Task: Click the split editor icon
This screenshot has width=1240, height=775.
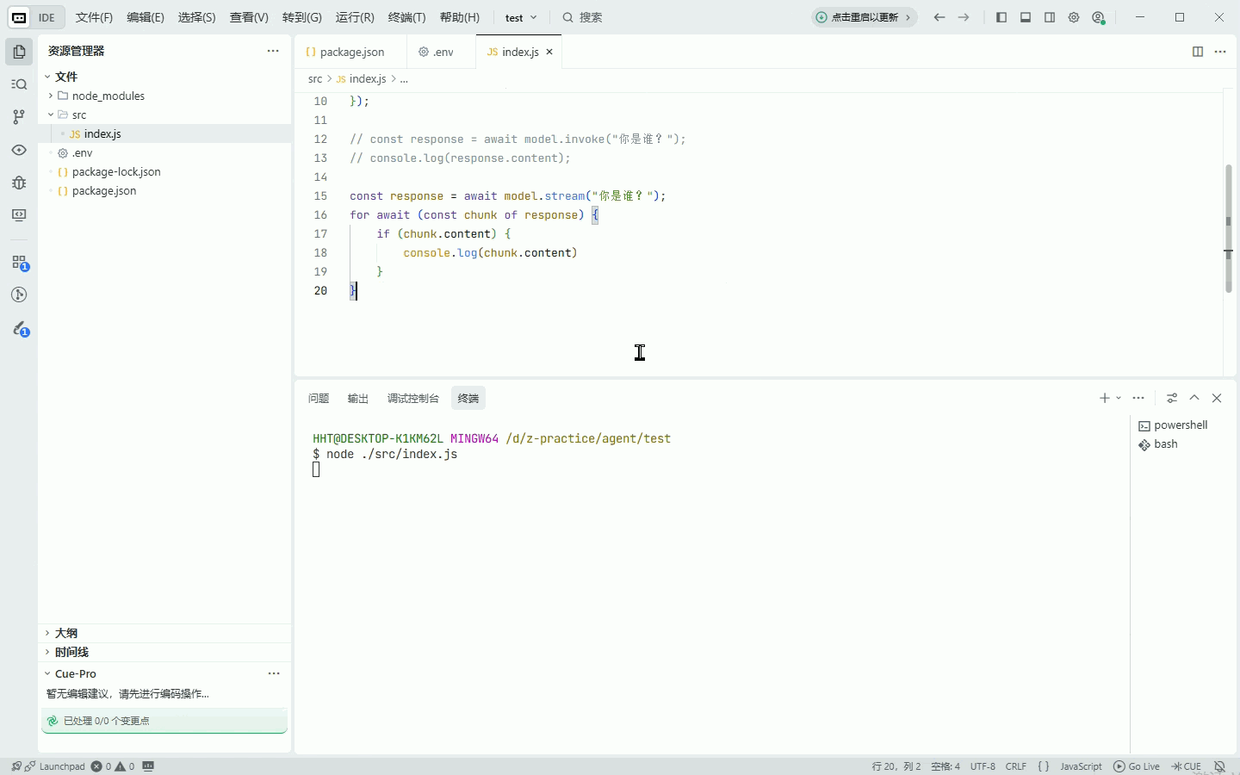Action: click(1198, 52)
